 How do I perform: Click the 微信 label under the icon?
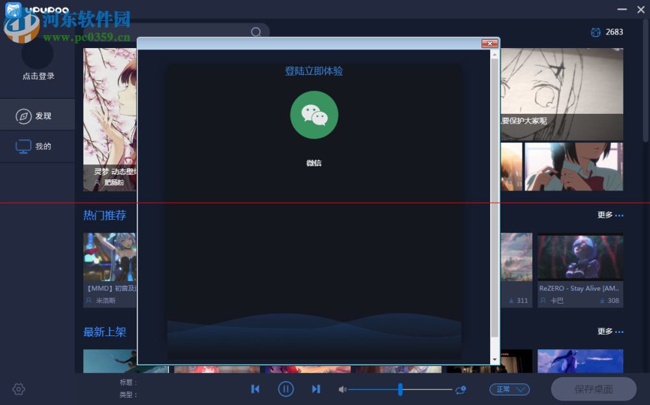tap(314, 163)
